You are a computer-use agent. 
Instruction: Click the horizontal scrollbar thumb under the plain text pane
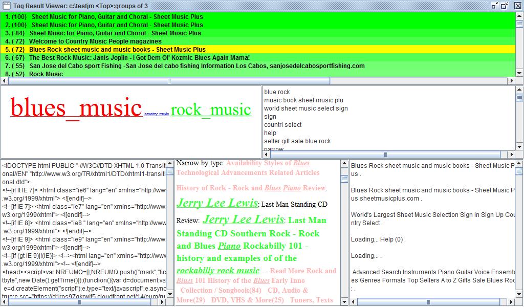click(x=428, y=302)
